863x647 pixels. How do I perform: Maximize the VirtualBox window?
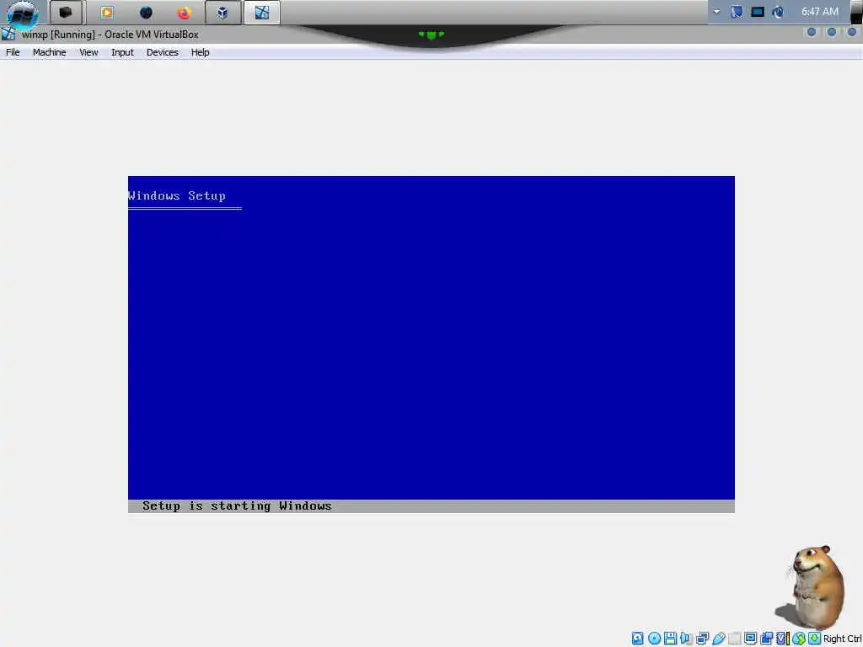click(x=832, y=33)
